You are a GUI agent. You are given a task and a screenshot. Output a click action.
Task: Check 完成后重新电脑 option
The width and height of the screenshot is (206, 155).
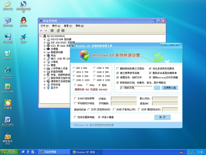[75, 117]
